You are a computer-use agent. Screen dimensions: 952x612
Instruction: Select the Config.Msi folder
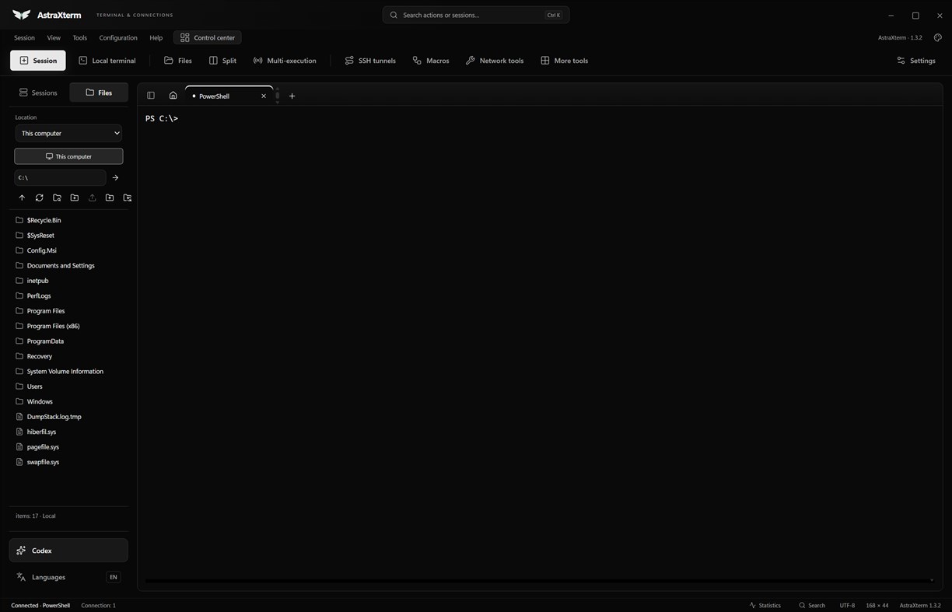coord(68,250)
